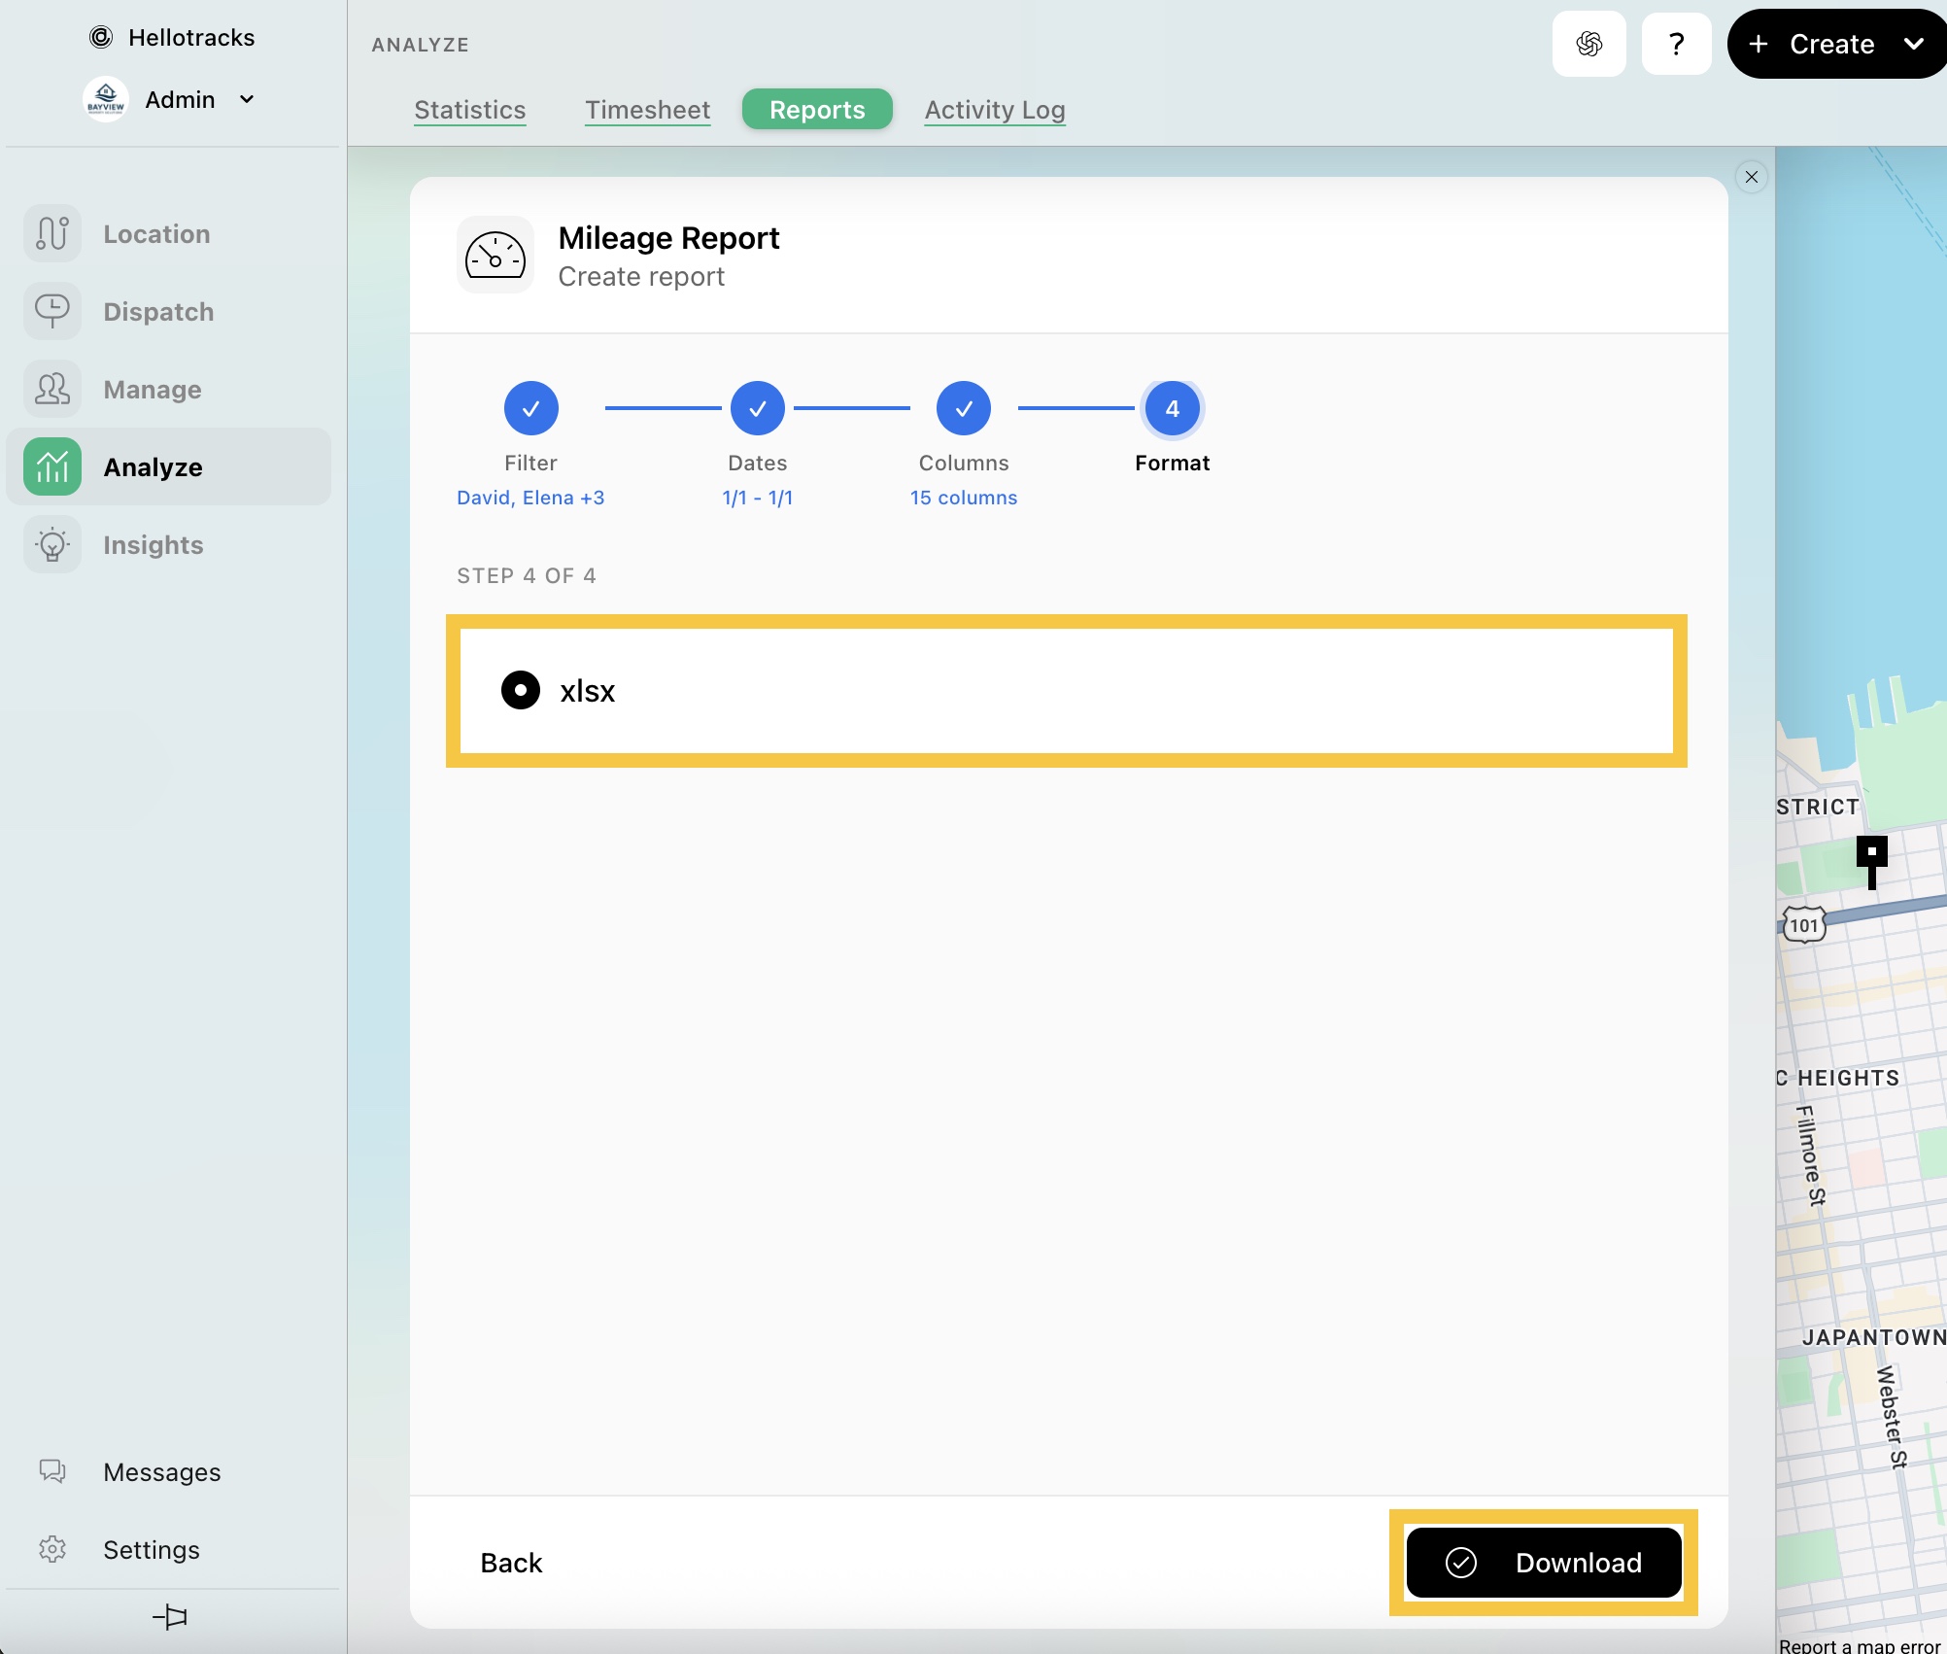Click the Download button

coord(1543,1562)
